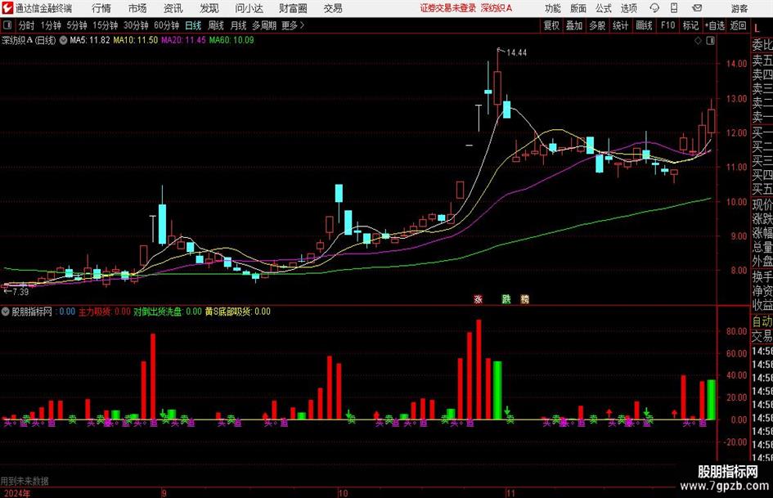Click the 画线 drawing button

(x=644, y=25)
